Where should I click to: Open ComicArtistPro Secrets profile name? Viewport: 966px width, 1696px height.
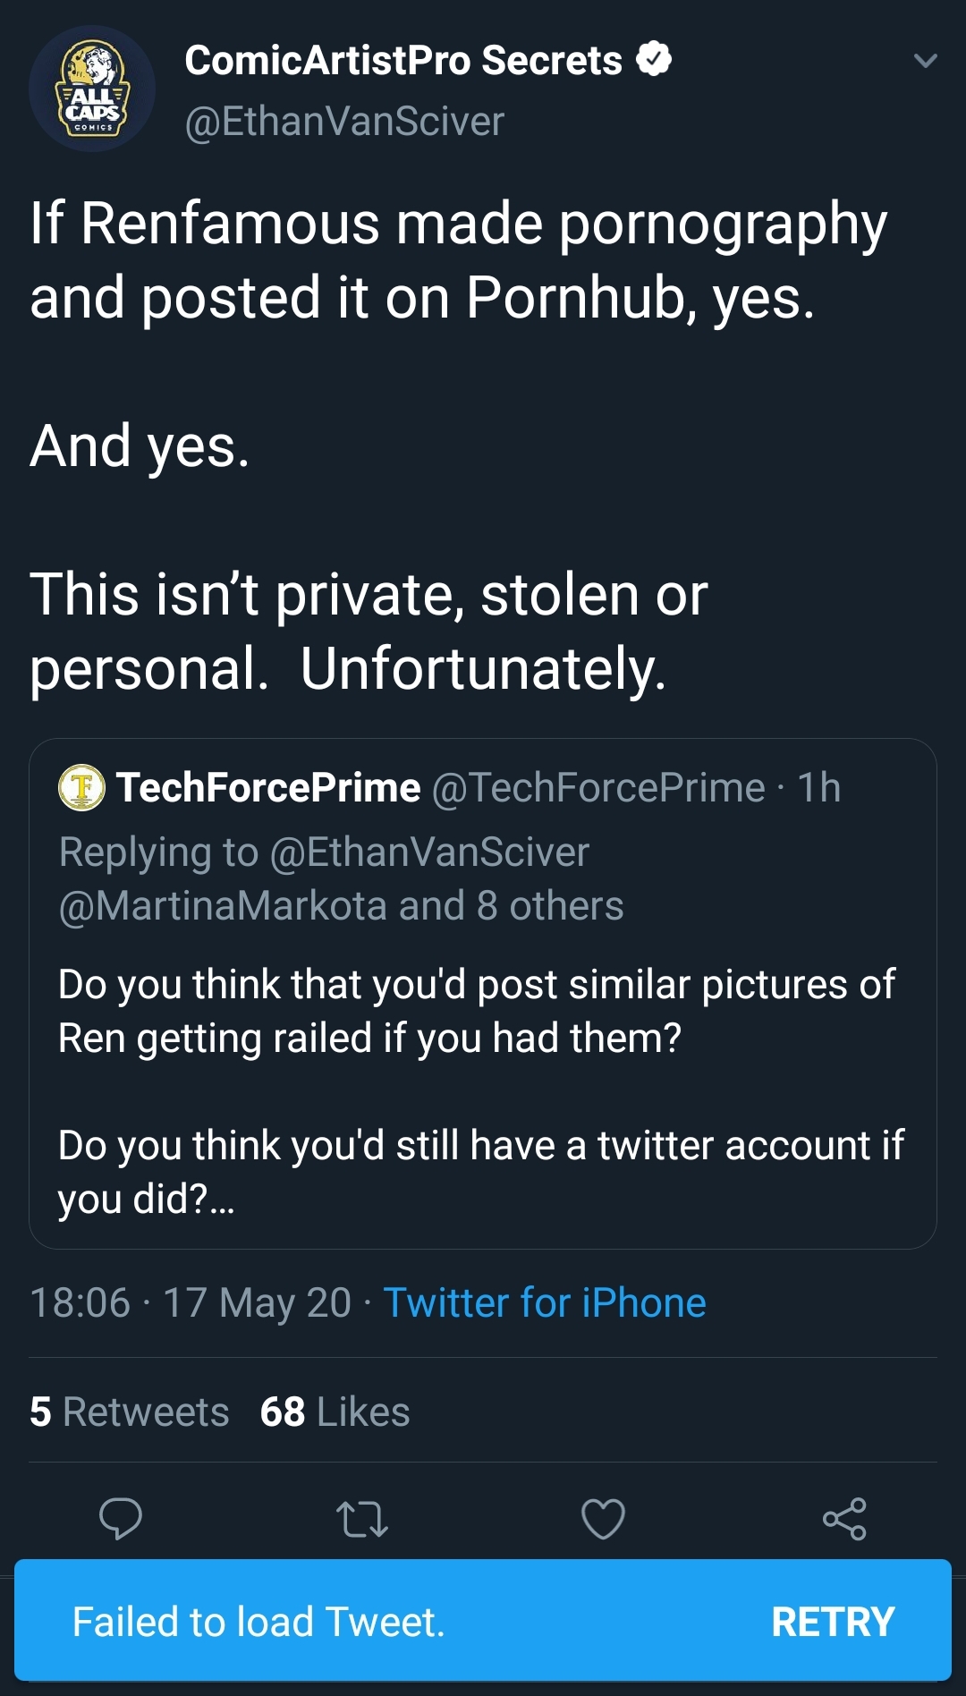[x=403, y=61]
